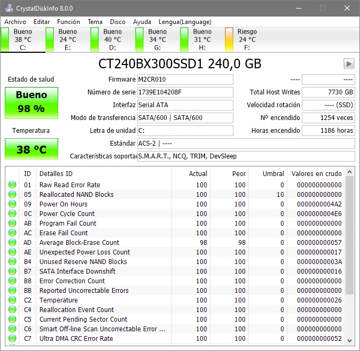Screen dimensions: 360x351
Task: Click the Estándar field ACS-2
Action: pyautogui.click(x=246, y=143)
